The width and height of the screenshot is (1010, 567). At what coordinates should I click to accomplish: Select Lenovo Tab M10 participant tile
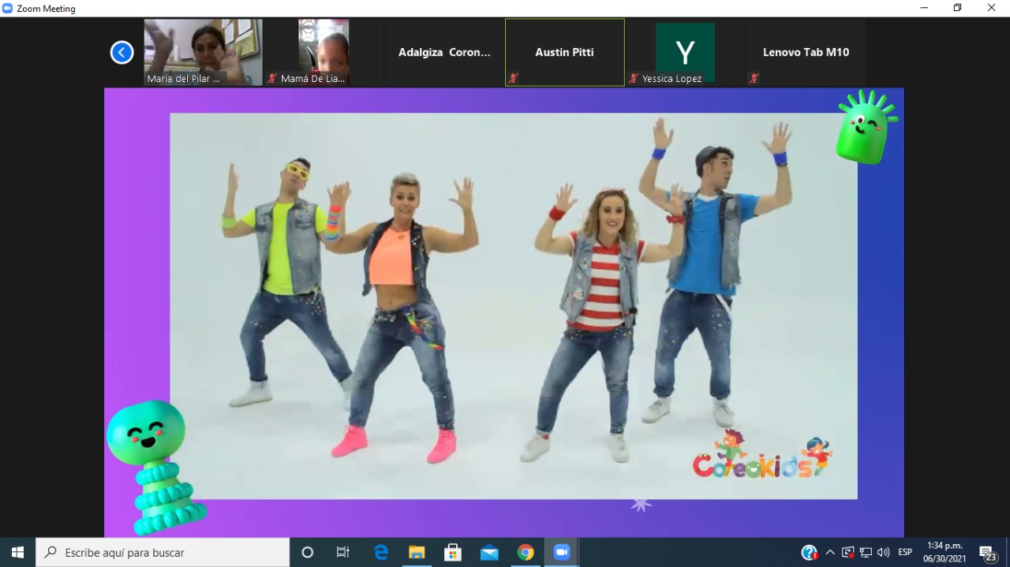[x=806, y=52]
